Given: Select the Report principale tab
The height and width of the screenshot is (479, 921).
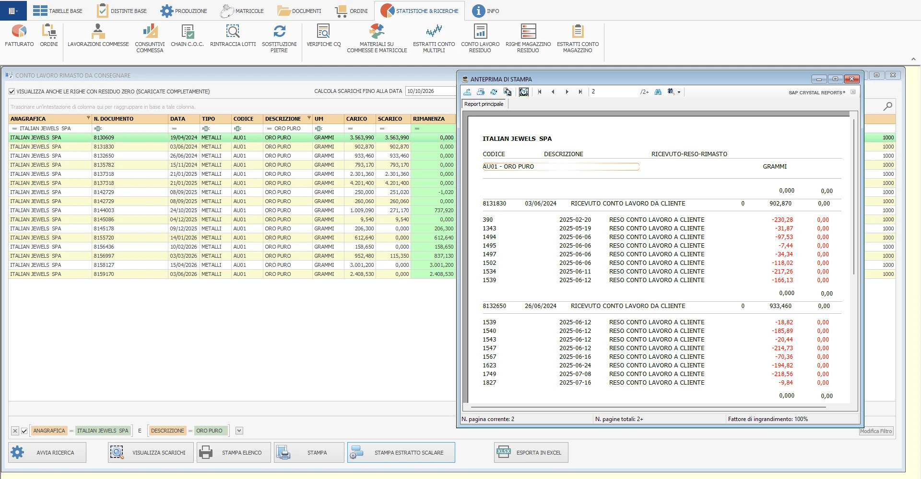Looking at the screenshot, I should (x=484, y=104).
